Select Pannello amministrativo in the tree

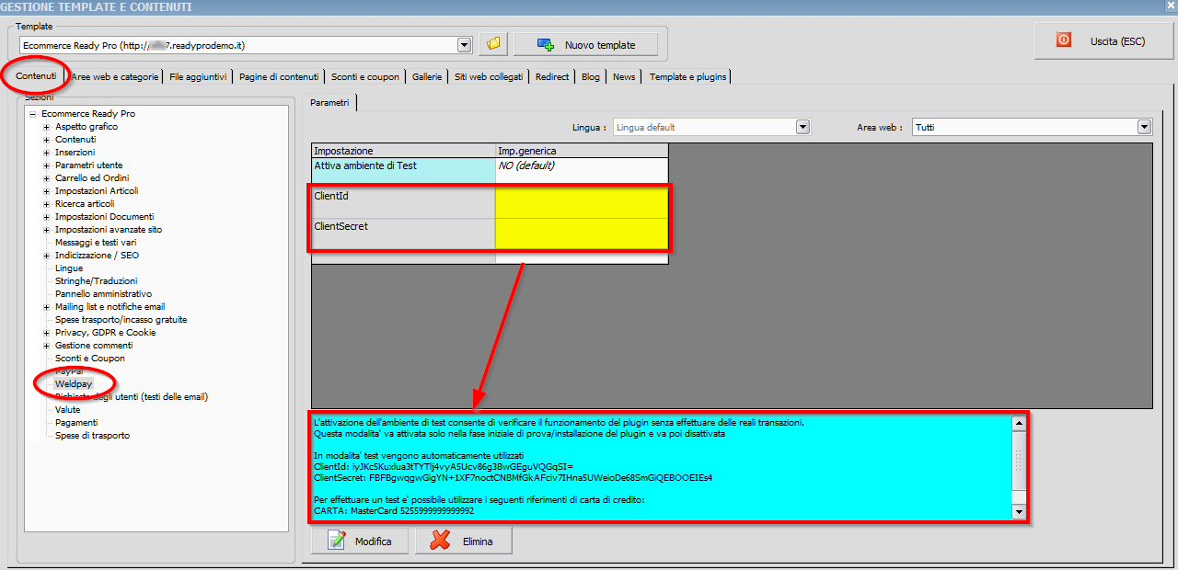[x=103, y=294]
